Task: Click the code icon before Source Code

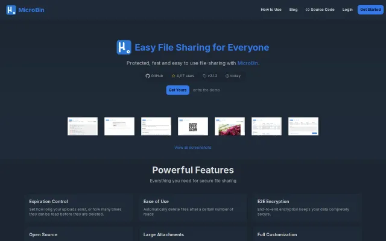Action: click(x=308, y=10)
